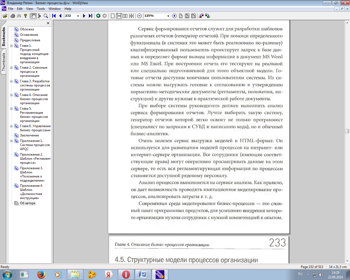Go to the next page
Image resolution: width=350 pixels, height=280 pixels.
click(84, 16)
